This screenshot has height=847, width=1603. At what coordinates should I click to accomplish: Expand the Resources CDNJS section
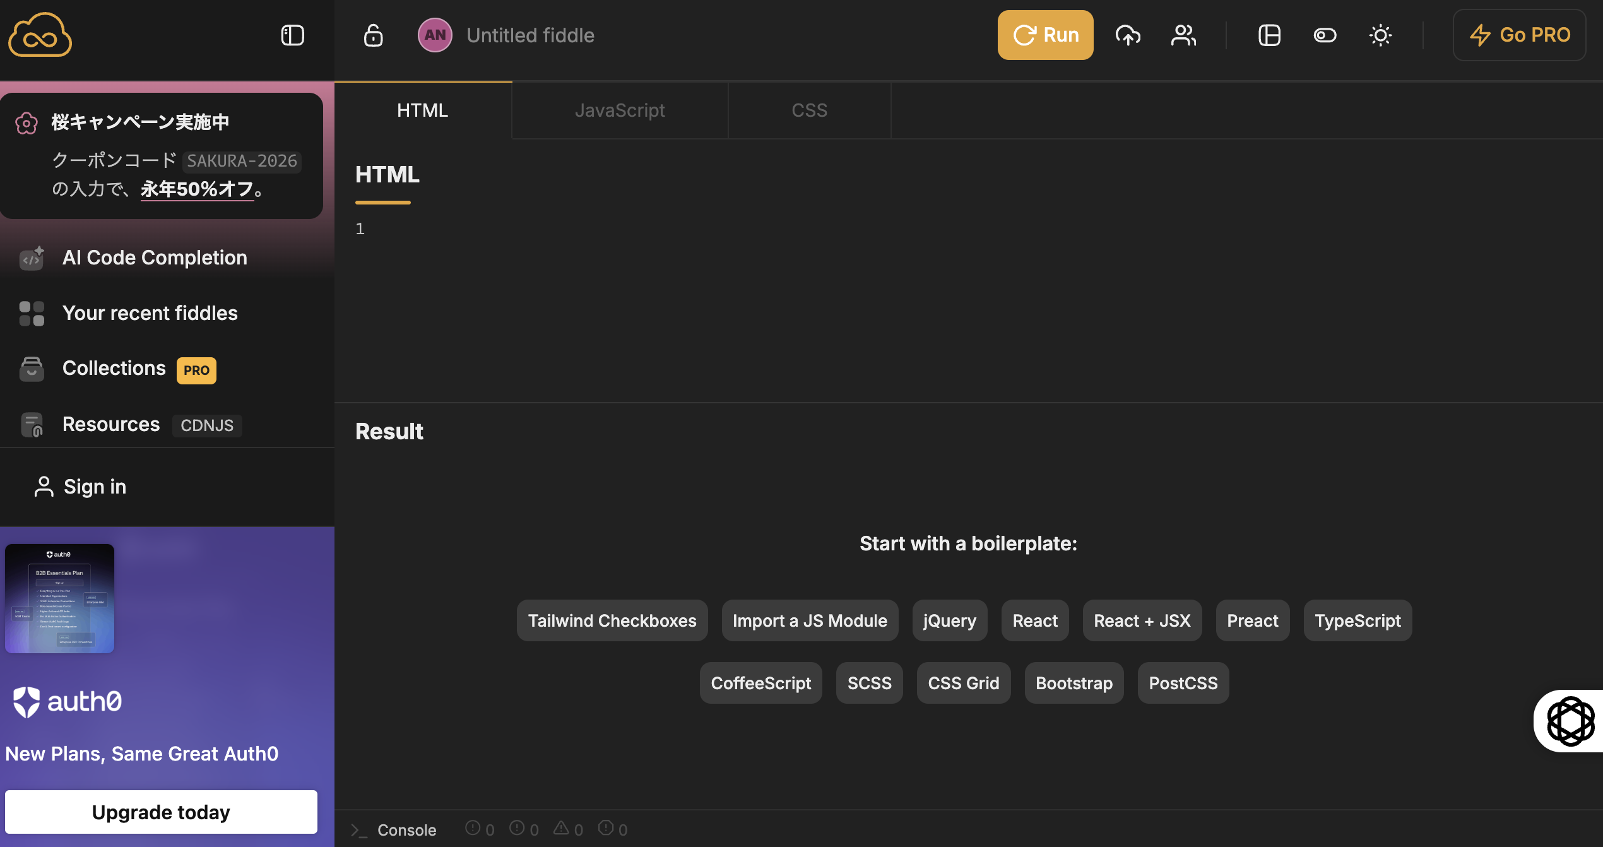tap(111, 425)
